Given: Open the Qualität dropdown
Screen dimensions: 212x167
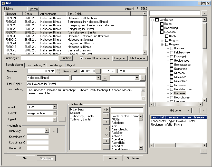Looking at the screenshot, I should click(55, 113).
